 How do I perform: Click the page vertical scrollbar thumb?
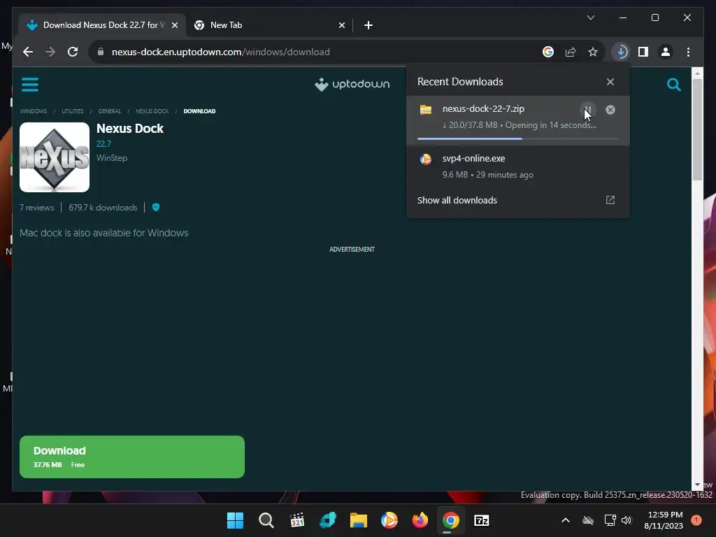coord(697,129)
